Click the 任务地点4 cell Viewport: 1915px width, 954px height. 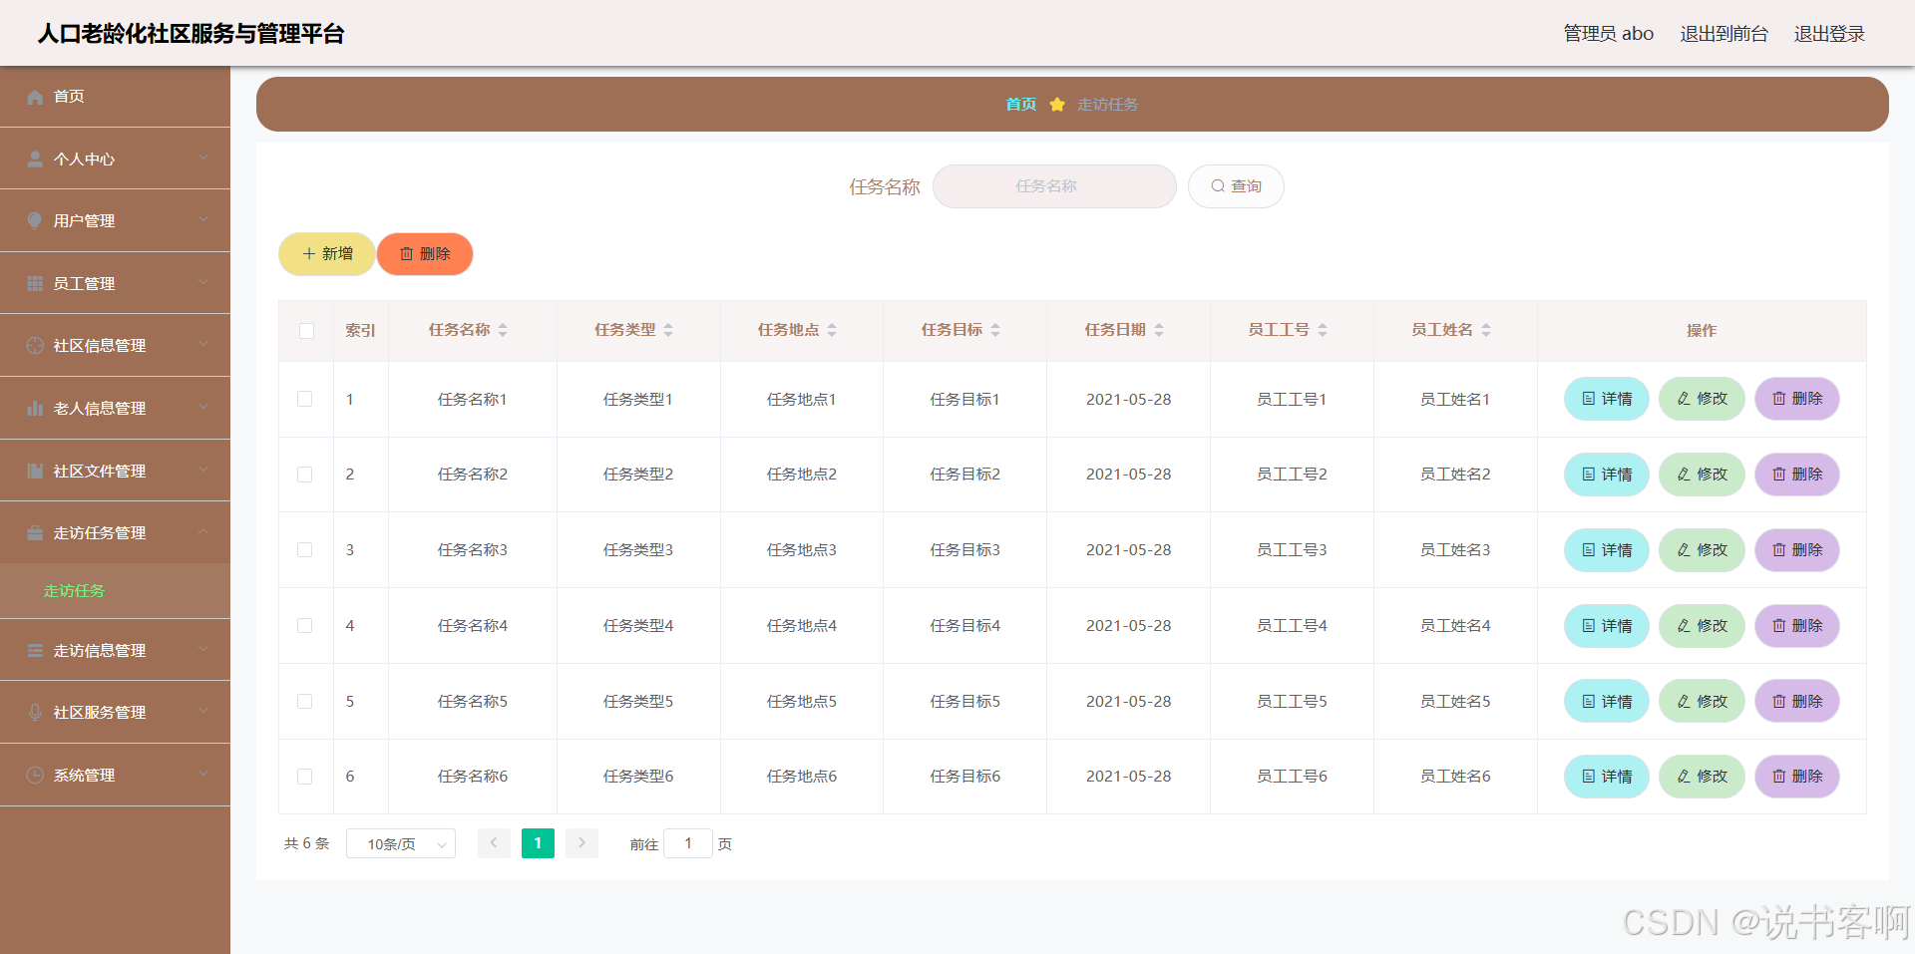pos(802,626)
